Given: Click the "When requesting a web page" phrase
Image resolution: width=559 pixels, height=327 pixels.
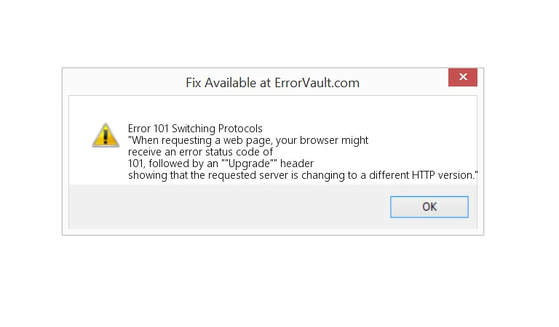Looking at the screenshot, I should pos(194,140).
